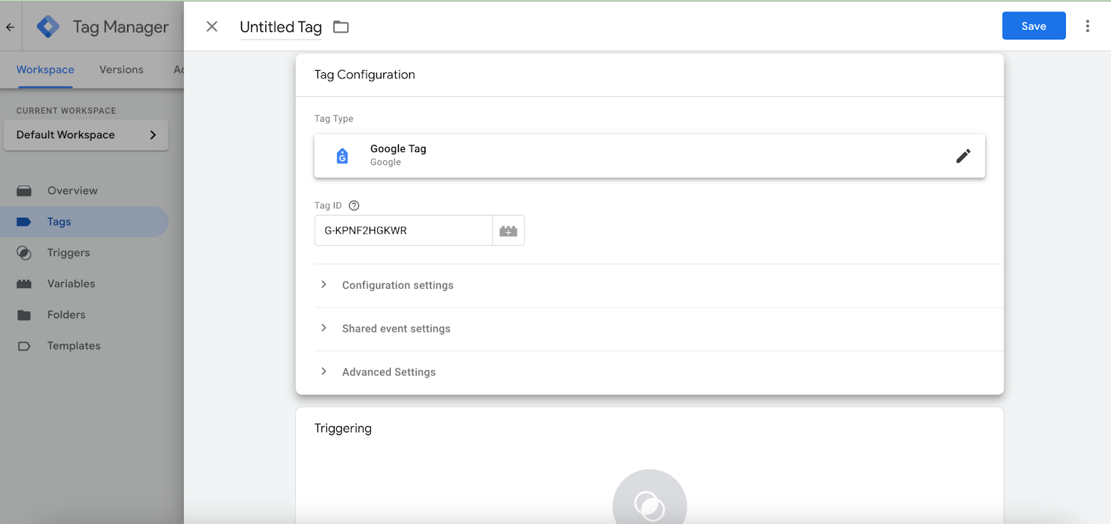This screenshot has width=1111, height=524.
Task: Open the Tag ID help question mark
Action: tap(354, 205)
